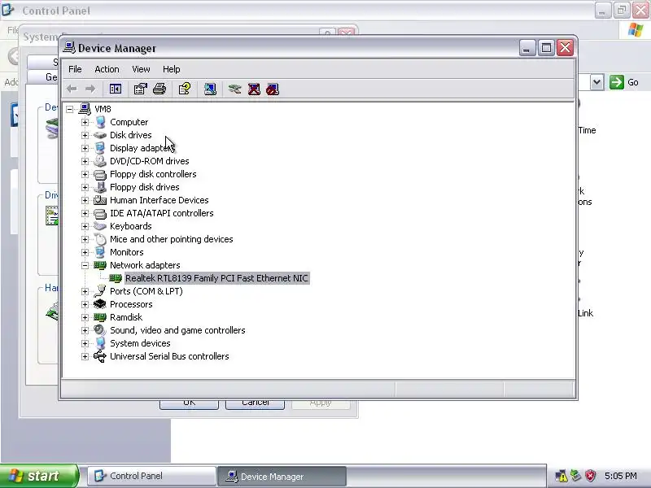Click the Floppy disk drives icon
The height and width of the screenshot is (488, 651).
(x=100, y=187)
